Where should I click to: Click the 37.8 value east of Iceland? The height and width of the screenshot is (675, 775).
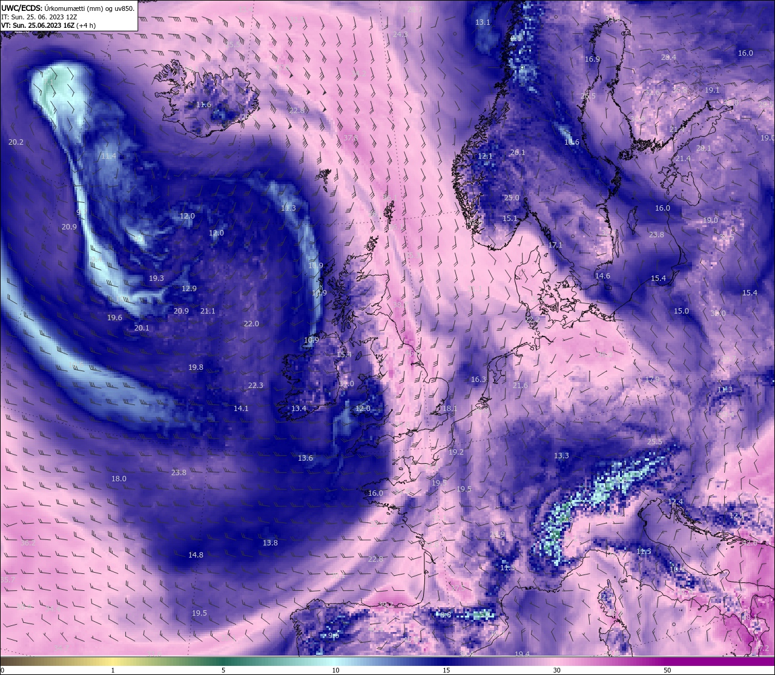point(351,138)
